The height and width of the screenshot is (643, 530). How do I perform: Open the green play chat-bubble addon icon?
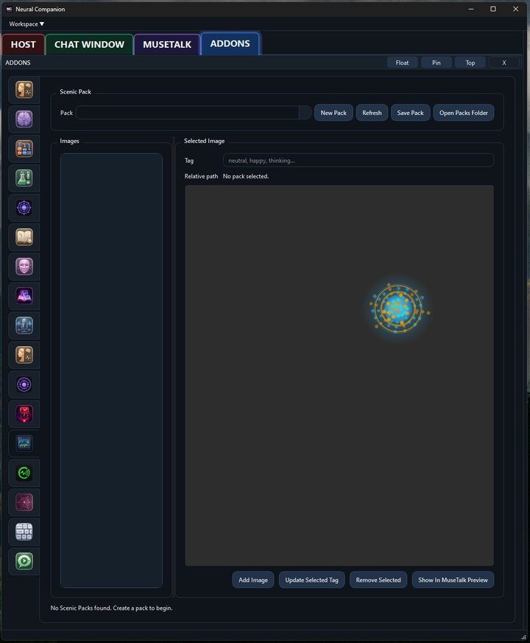(24, 561)
